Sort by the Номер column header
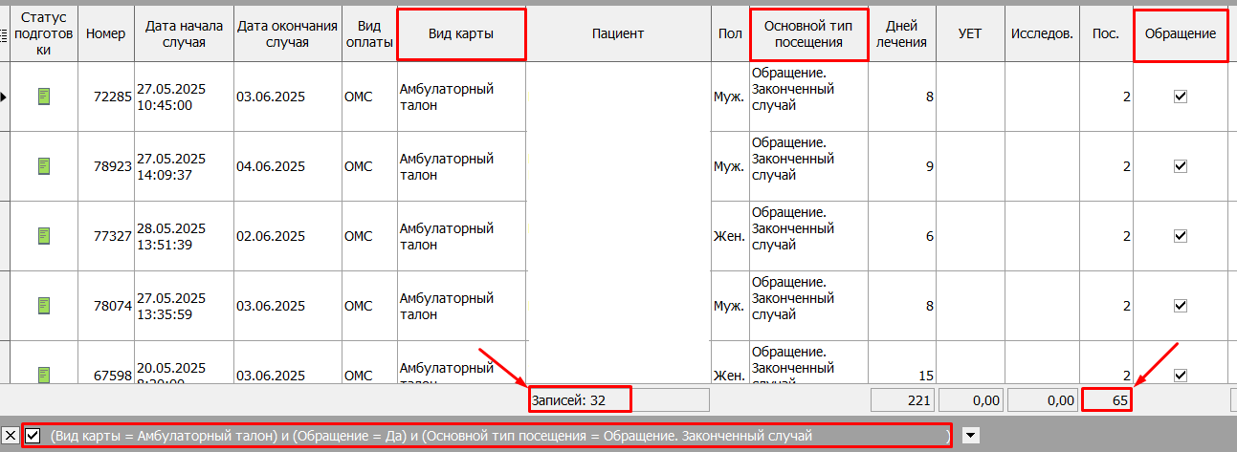The height and width of the screenshot is (452, 1237). point(105,33)
